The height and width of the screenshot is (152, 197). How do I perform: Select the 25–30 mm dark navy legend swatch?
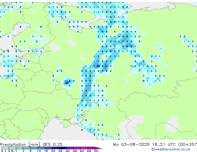coord(62,148)
